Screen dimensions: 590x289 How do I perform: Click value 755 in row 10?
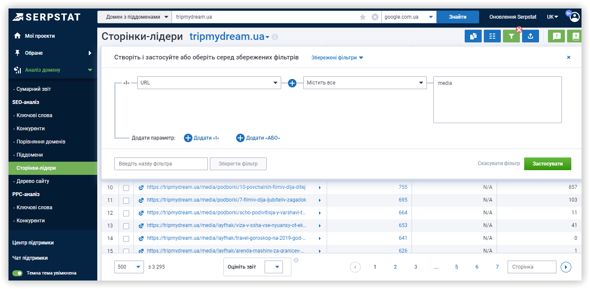click(x=403, y=187)
